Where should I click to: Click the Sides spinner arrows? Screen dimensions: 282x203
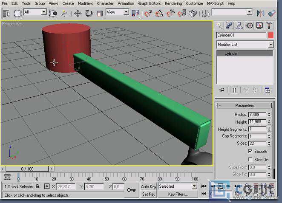[x=269, y=144]
